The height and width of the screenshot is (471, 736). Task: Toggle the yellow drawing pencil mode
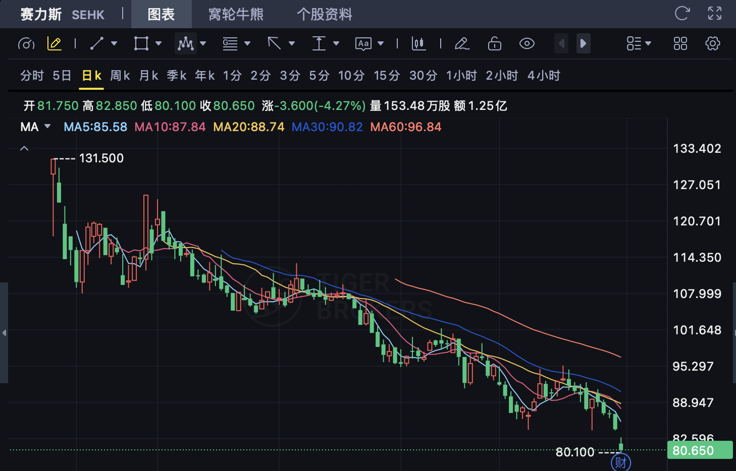pyautogui.click(x=55, y=44)
